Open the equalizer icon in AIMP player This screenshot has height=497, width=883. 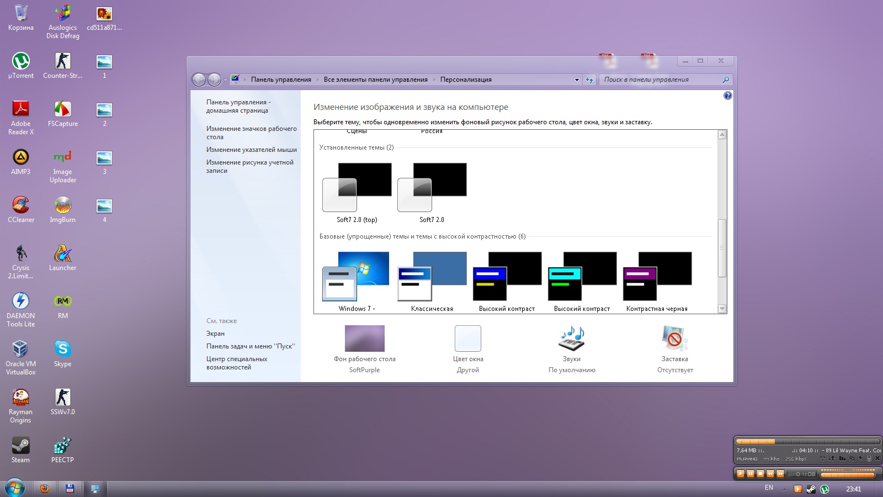pos(842,458)
